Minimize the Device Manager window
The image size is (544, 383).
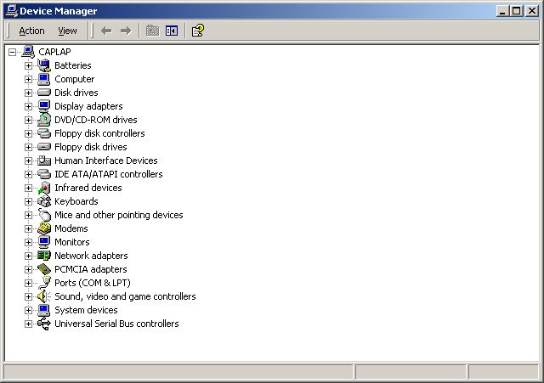point(501,11)
